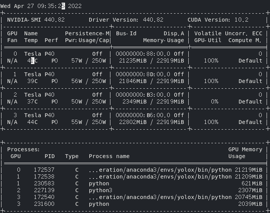The height and width of the screenshot is (213, 270).
Task: Click bus id '00000000:8D:00.0'
Action: (x=143, y=74)
